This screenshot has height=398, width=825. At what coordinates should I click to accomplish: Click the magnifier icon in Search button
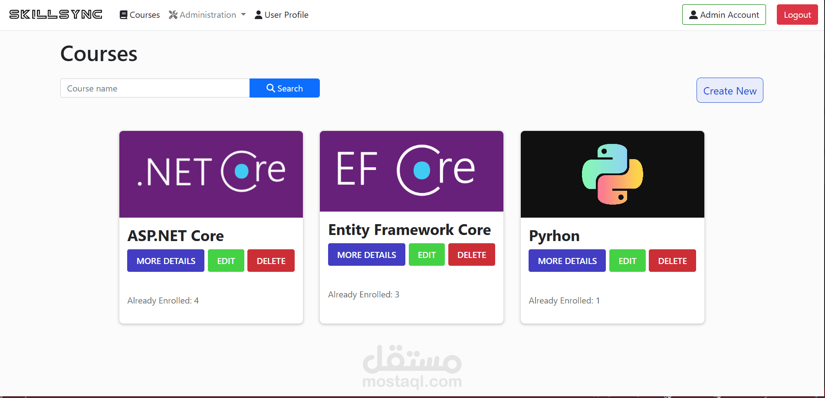pyautogui.click(x=271, y=88)
